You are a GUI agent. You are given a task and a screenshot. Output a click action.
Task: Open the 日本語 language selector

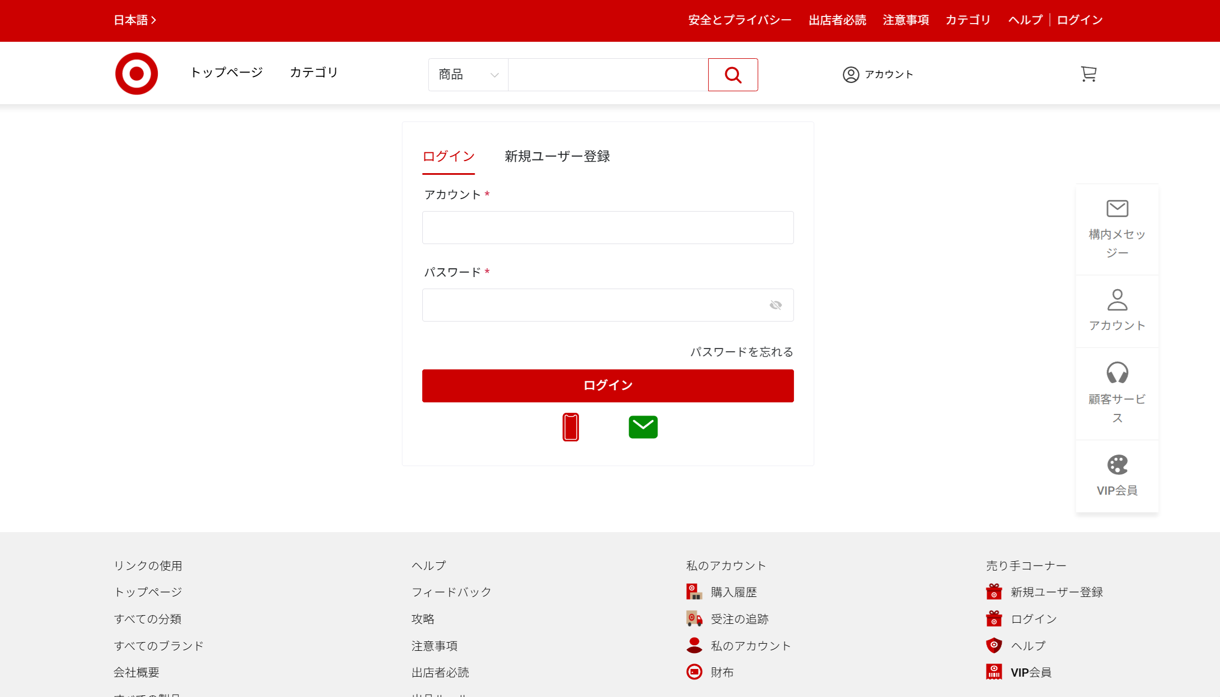[x=135, y=20]
